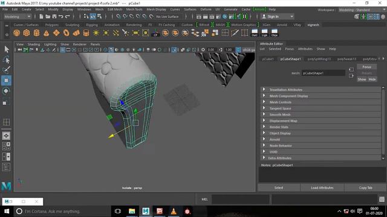Expand the Smooth Mesh section
Screen dimensions: 387x217
tap(321, 115)
